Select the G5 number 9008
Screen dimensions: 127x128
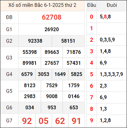52,97
